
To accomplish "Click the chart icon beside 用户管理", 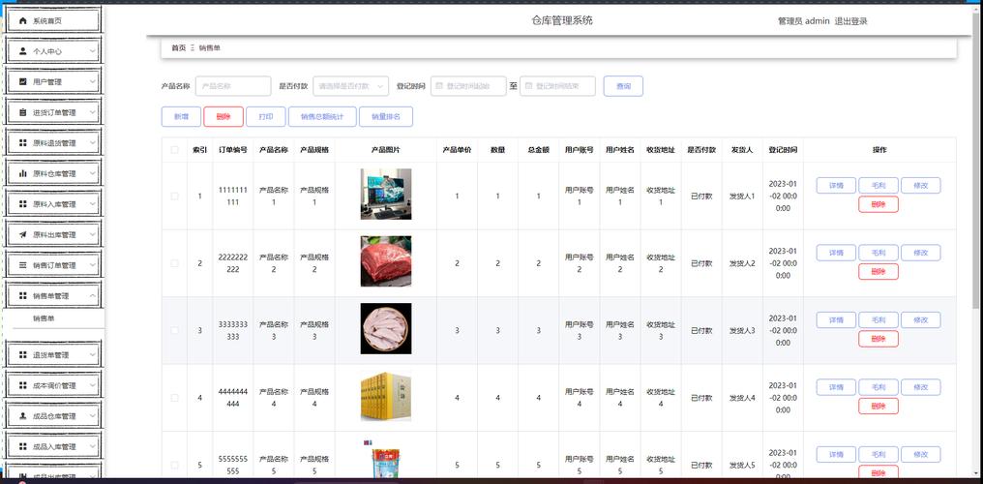I will click(x=23, y=81).
